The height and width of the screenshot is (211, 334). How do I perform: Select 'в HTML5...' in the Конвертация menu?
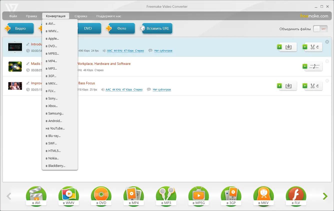[x=60, y=151]
